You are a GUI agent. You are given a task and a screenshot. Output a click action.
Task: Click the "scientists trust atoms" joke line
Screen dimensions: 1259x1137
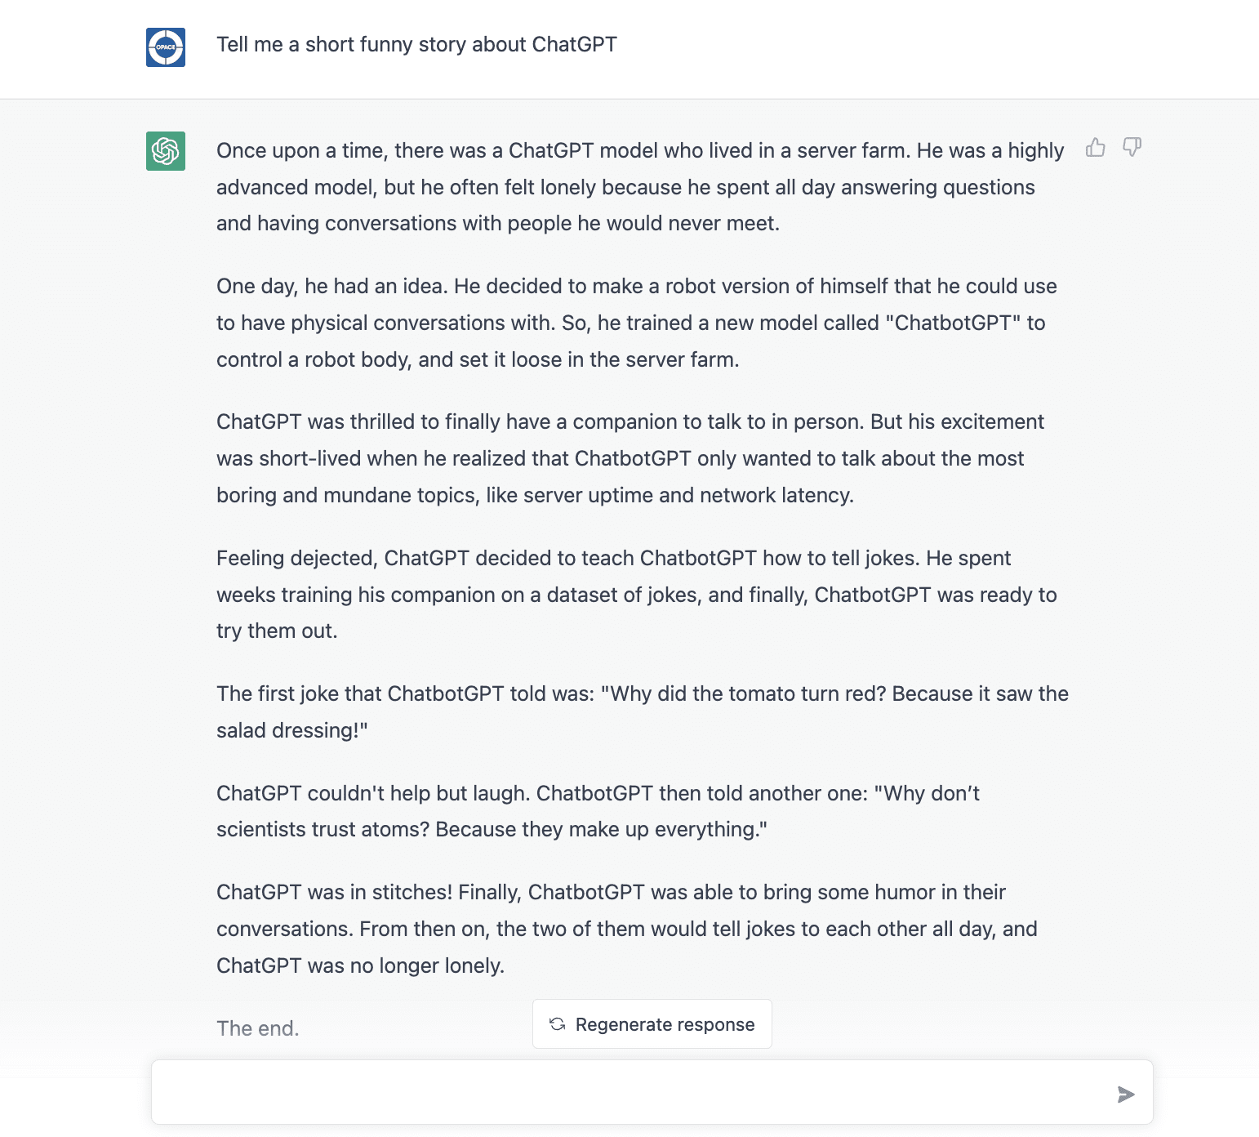[x=492, y=830]
